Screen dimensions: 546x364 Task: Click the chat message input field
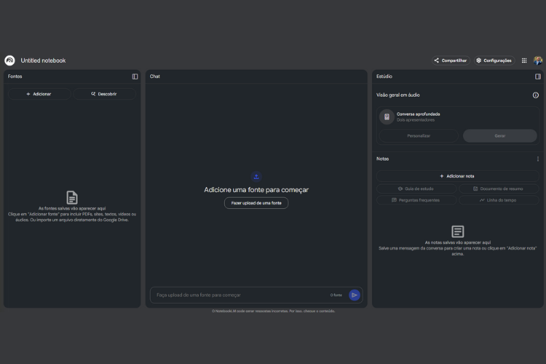point(240,295)
